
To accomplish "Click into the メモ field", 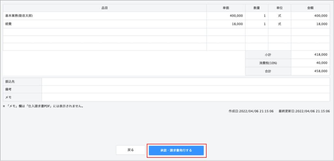I will [x=186, y=97].
